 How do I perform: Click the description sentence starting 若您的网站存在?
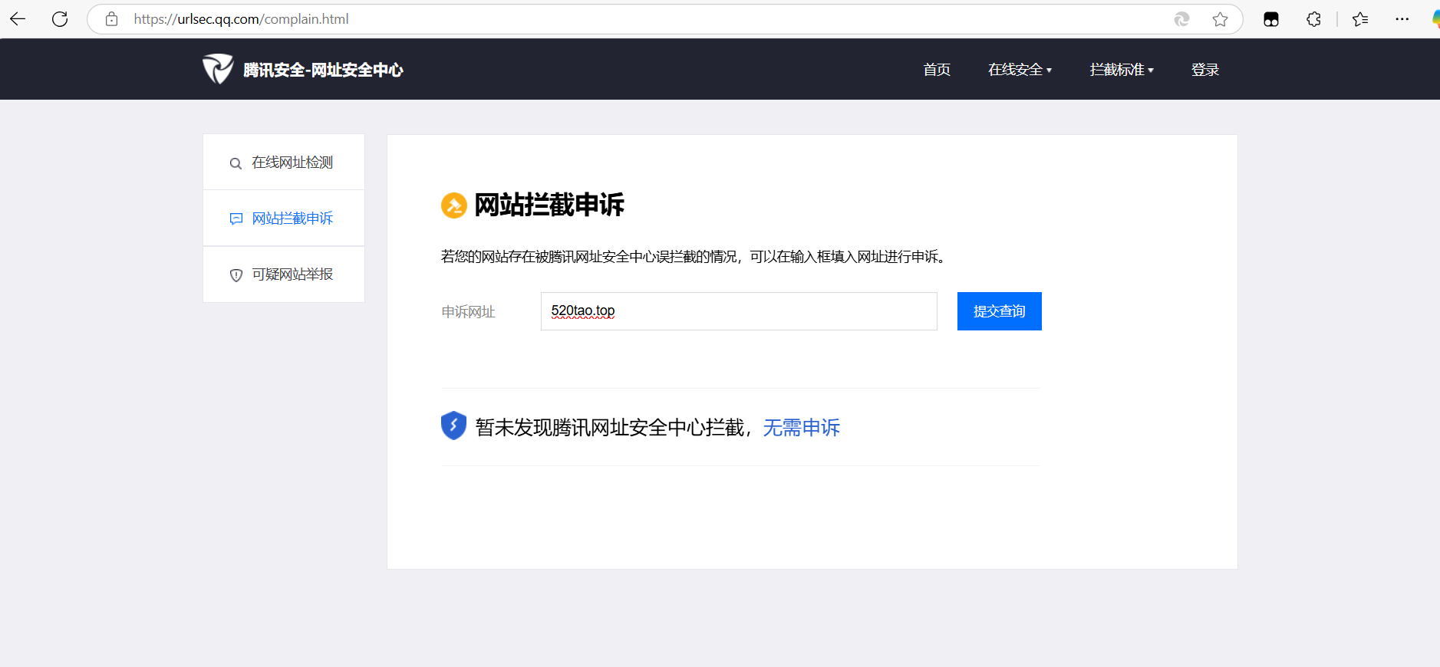[x=695, y=257]
